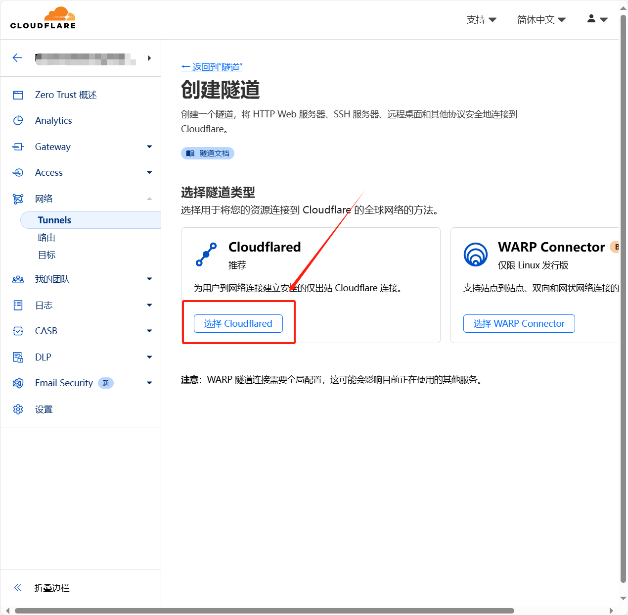Select Tunnels in the sidebar

click(x=54, y=220)
